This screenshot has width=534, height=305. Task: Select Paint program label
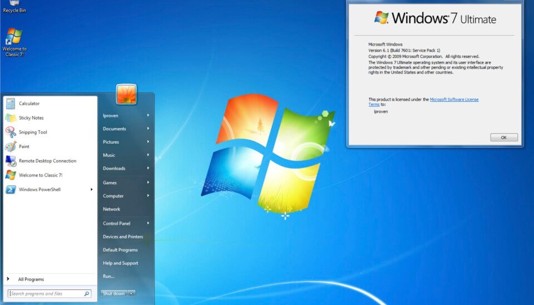(24, 146)
